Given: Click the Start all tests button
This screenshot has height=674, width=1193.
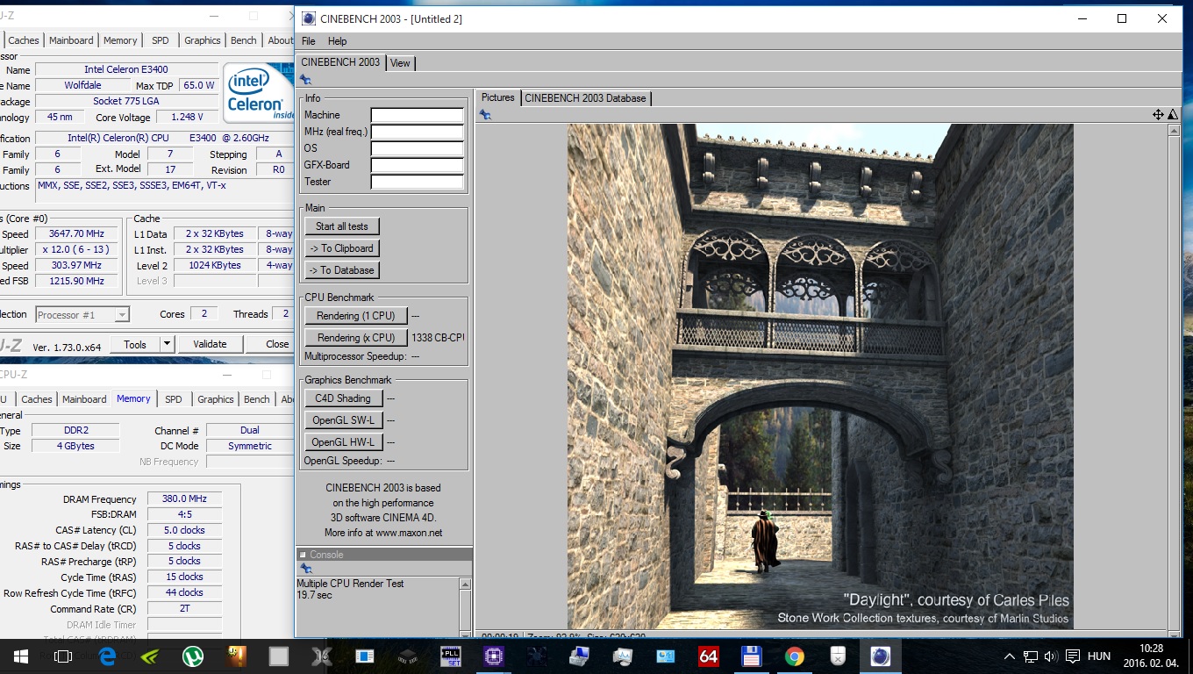Looking at the screenshot, I should coord(342,226).
